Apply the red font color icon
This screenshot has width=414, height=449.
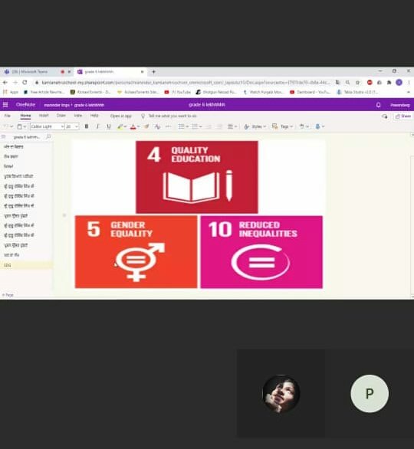point(133,126)
